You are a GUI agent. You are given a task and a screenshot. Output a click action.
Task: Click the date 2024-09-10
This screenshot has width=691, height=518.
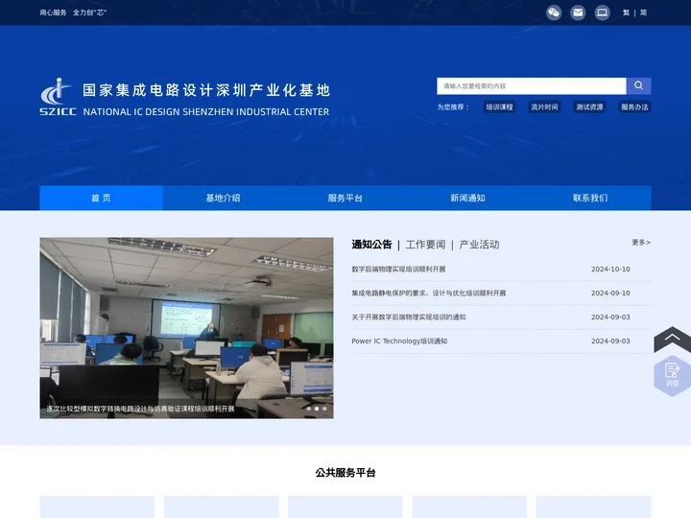click(610, 293)
